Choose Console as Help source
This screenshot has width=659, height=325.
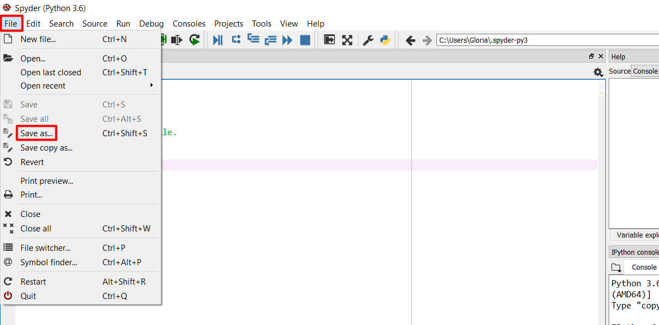(645, 71)
